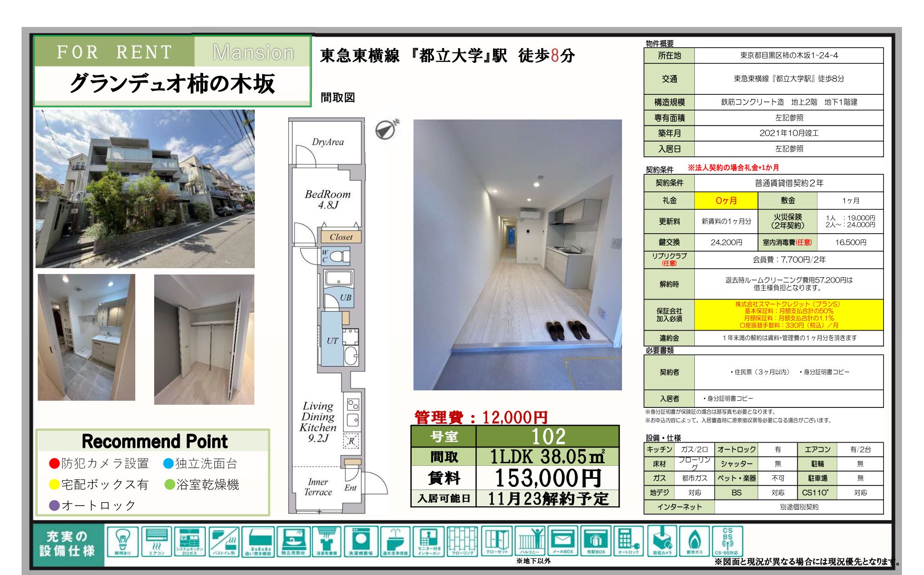Click the washing machine space icon

click(x=361, y=541)
